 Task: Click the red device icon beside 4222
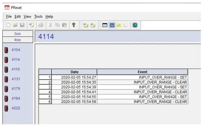(x=6, y=109)
